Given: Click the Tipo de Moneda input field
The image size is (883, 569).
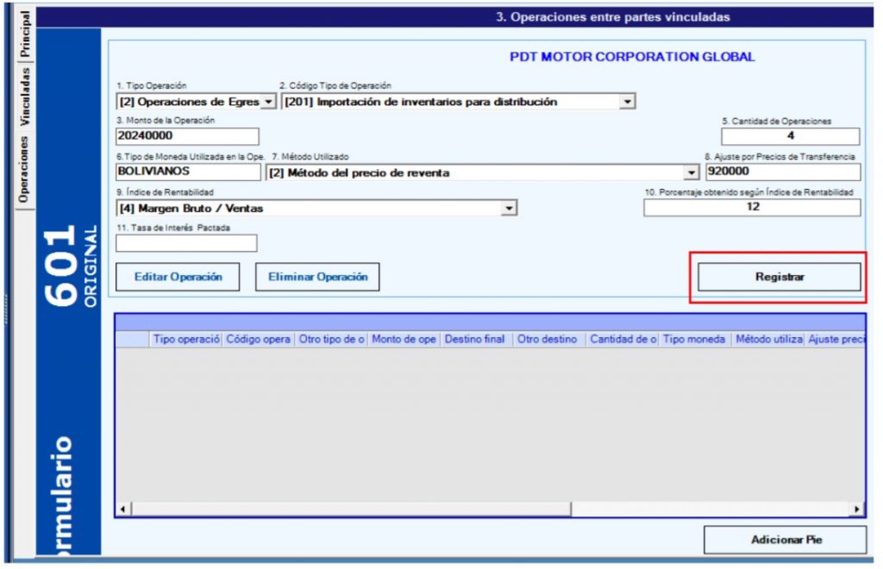Looking at the screenshot, I should pyautogui.click(x=187, y=172).
